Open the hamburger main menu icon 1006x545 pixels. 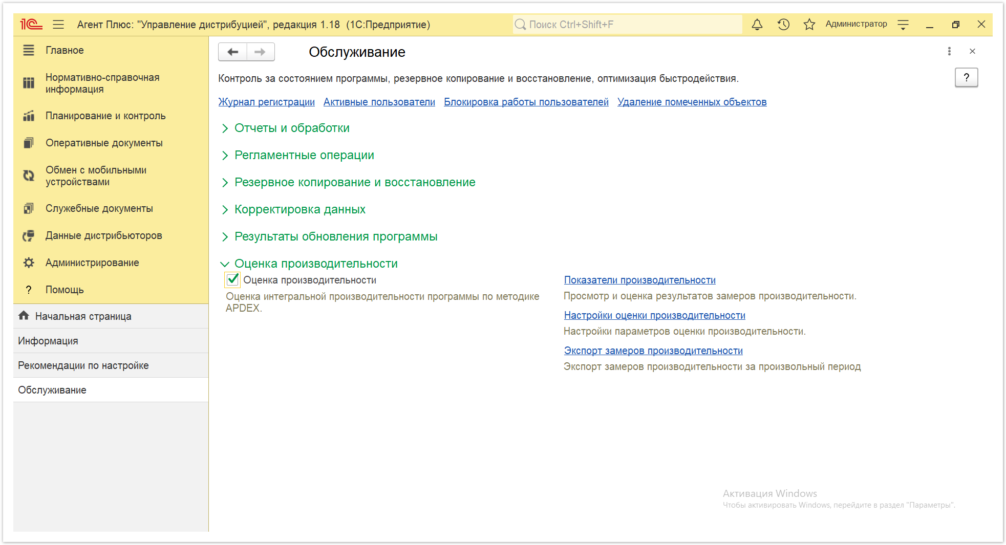[58, 24]
